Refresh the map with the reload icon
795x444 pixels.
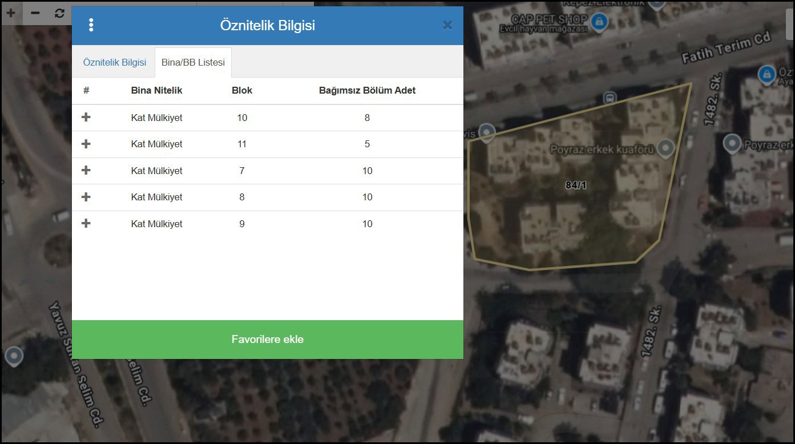point(59,13)
